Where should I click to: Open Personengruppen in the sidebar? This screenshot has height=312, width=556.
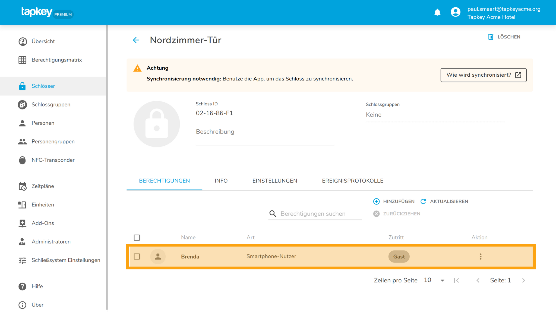coord(53,142)
